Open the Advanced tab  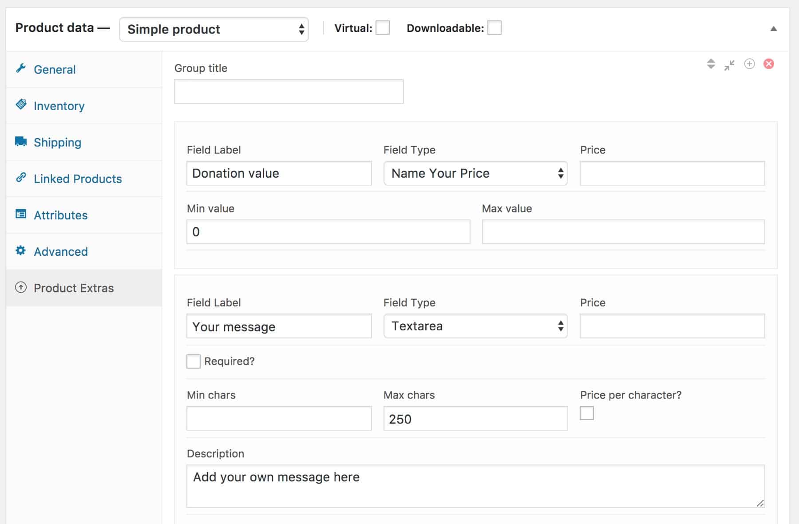coord(84,251)
